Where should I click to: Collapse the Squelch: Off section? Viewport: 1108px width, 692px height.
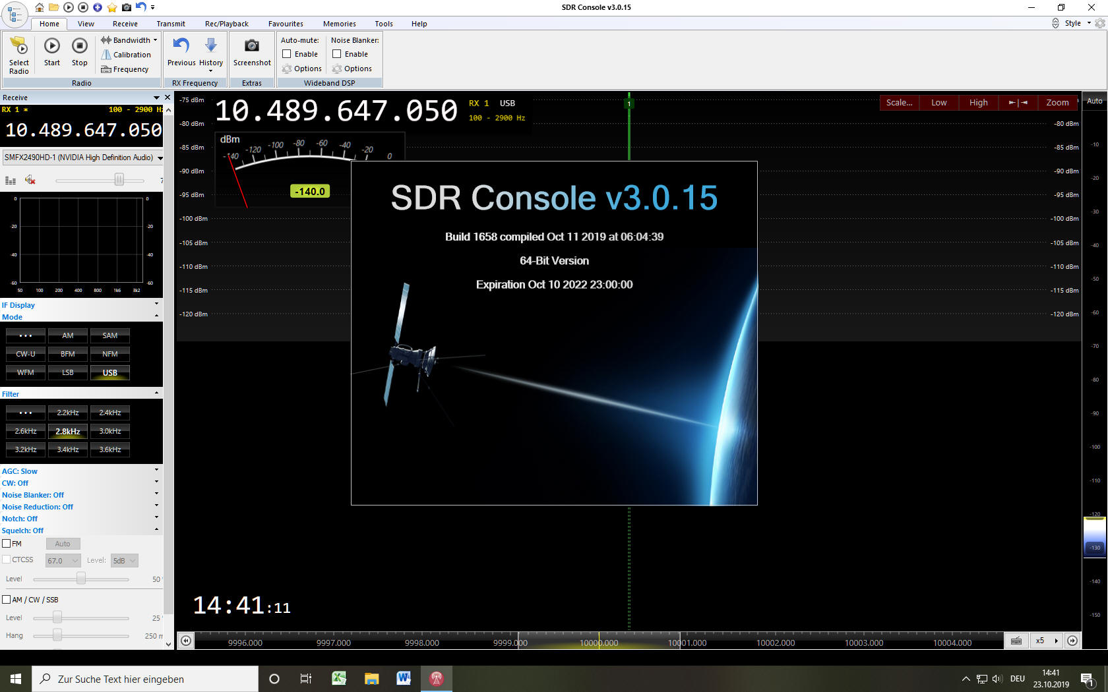tap(156, 530)
